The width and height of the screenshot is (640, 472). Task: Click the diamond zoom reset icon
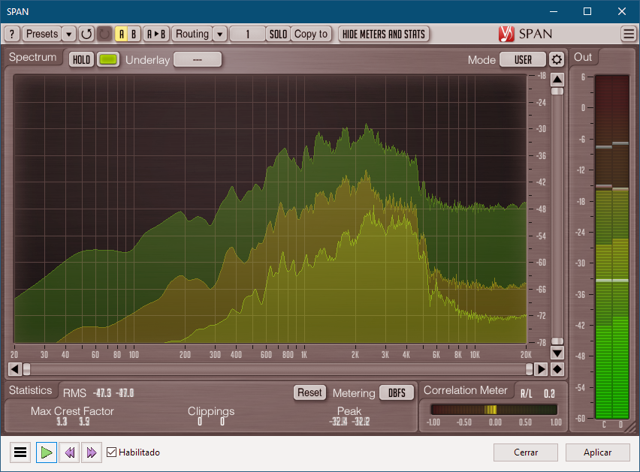tap(557, 368)
